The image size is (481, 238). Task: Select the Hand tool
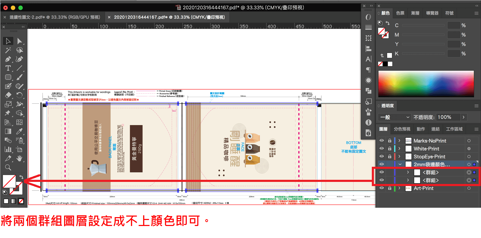(x=20, y=158)
